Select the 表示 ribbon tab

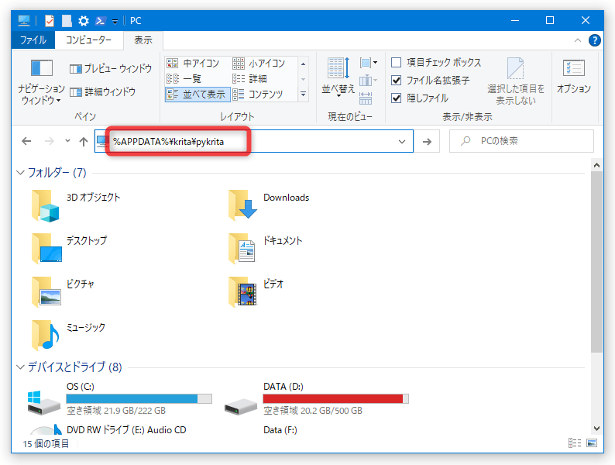pyautogui.click(x=143, y=40)
